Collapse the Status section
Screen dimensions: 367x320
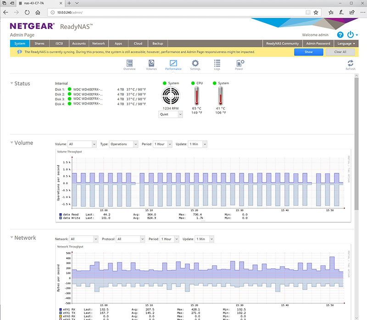(x=11, y=83)
